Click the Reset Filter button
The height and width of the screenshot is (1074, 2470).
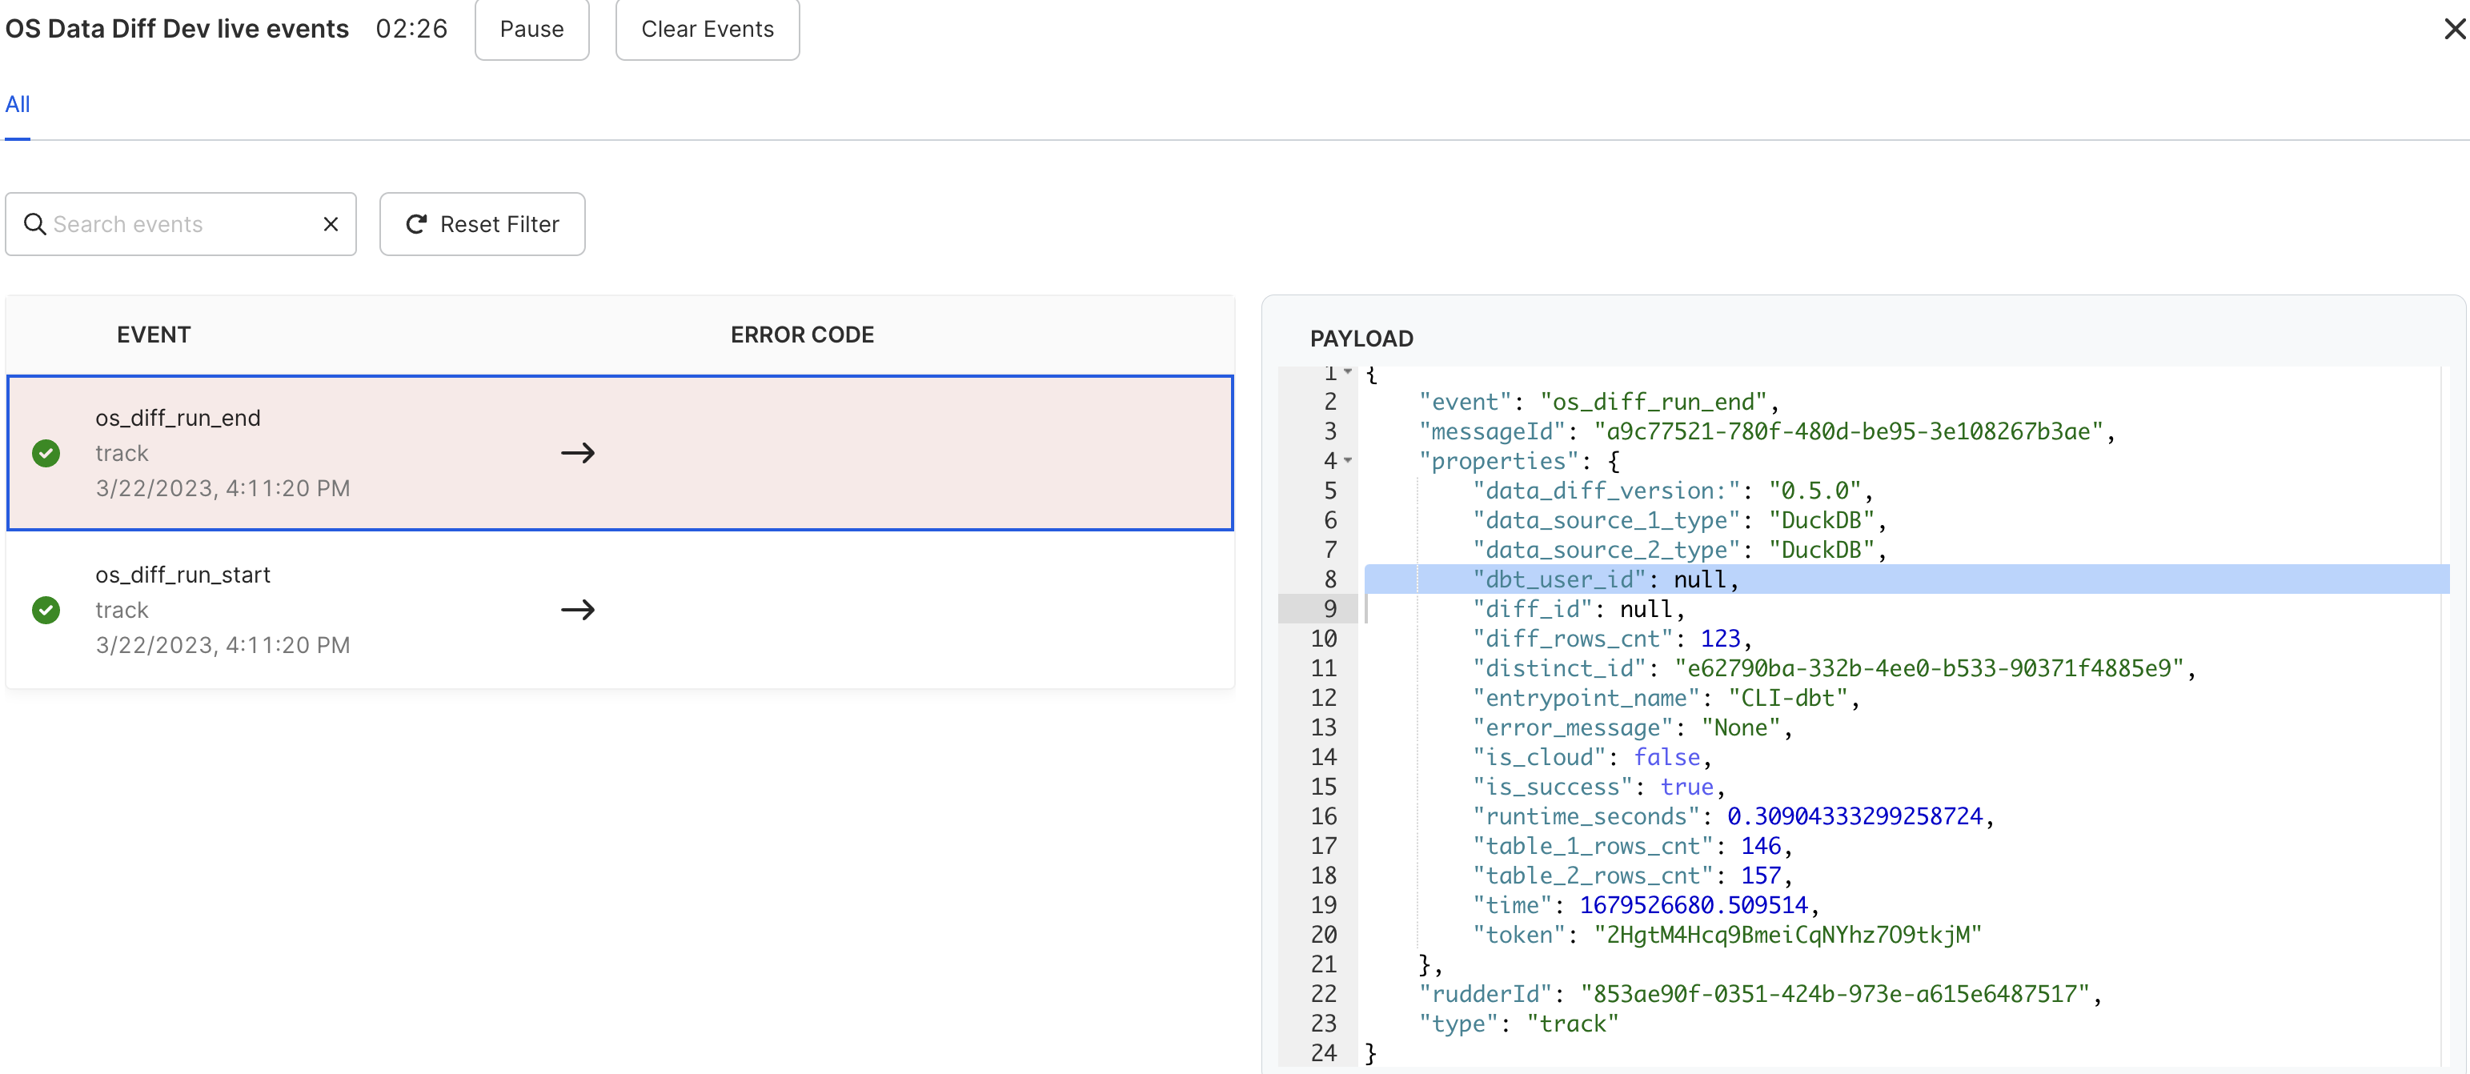coord(481,224)
